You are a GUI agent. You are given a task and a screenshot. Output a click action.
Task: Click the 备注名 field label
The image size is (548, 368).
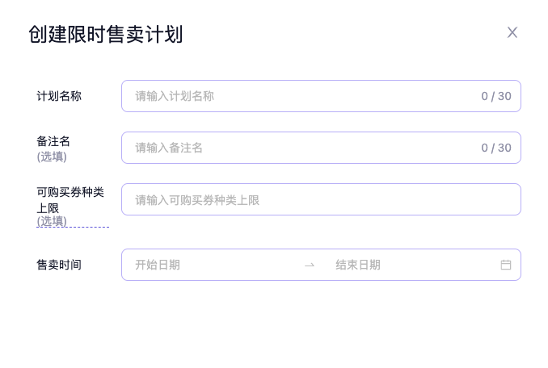53,141
